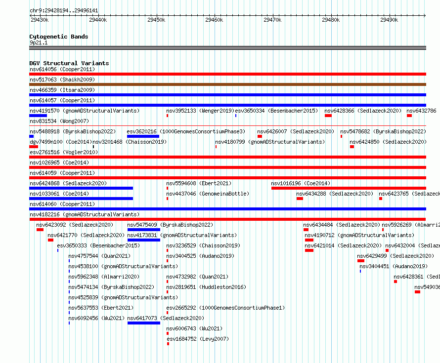440x363 pixels.
Task: Click the 9p21.1 cytogenetic band bar
Action: coord(227,48)
